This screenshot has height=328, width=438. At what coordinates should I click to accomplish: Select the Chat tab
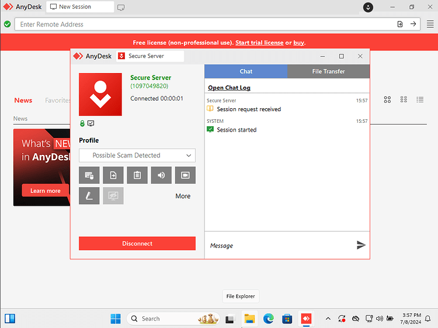point(246,71)
